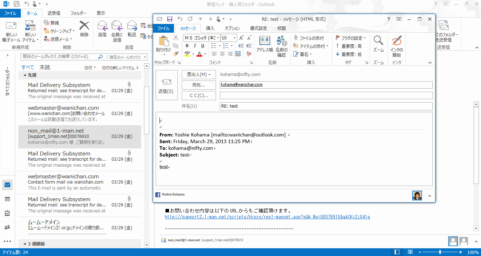The width and height of the screenshot is (481, 256).
Task: Toggle Bold formatting in message ribbon
Action: point(187,46)
